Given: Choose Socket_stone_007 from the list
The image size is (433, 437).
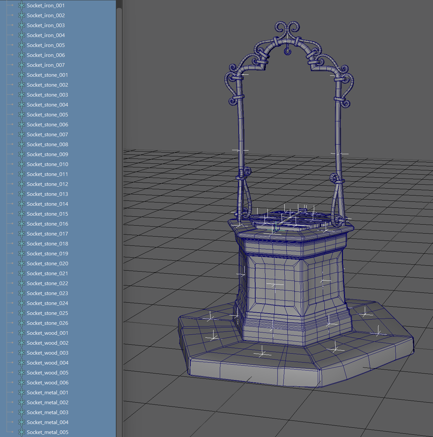Looking at the screenshot, I should pyautogui.click(x=47, y=134).
